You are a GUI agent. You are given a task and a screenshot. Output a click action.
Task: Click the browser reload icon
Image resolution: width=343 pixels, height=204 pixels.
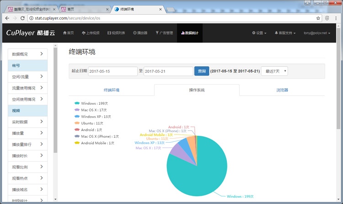[x=23, y=18]
